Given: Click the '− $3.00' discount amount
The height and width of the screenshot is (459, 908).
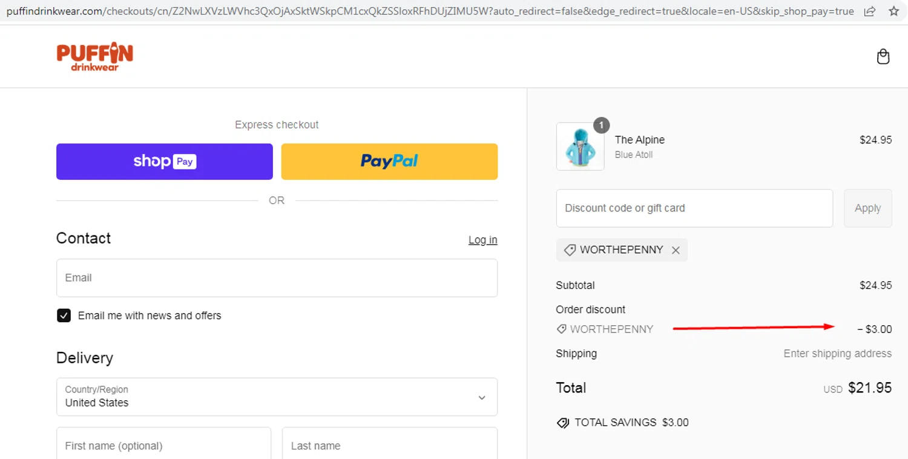Looking at the screenshot, I should 874,329.
